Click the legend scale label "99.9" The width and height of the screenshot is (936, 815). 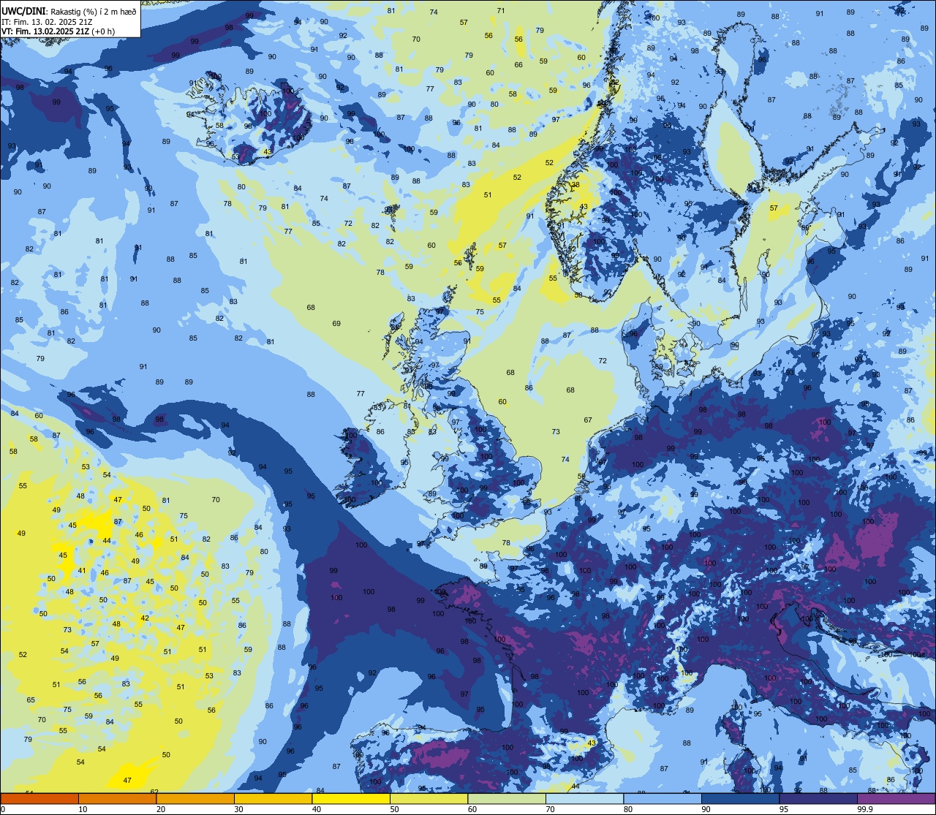point(866,809)
